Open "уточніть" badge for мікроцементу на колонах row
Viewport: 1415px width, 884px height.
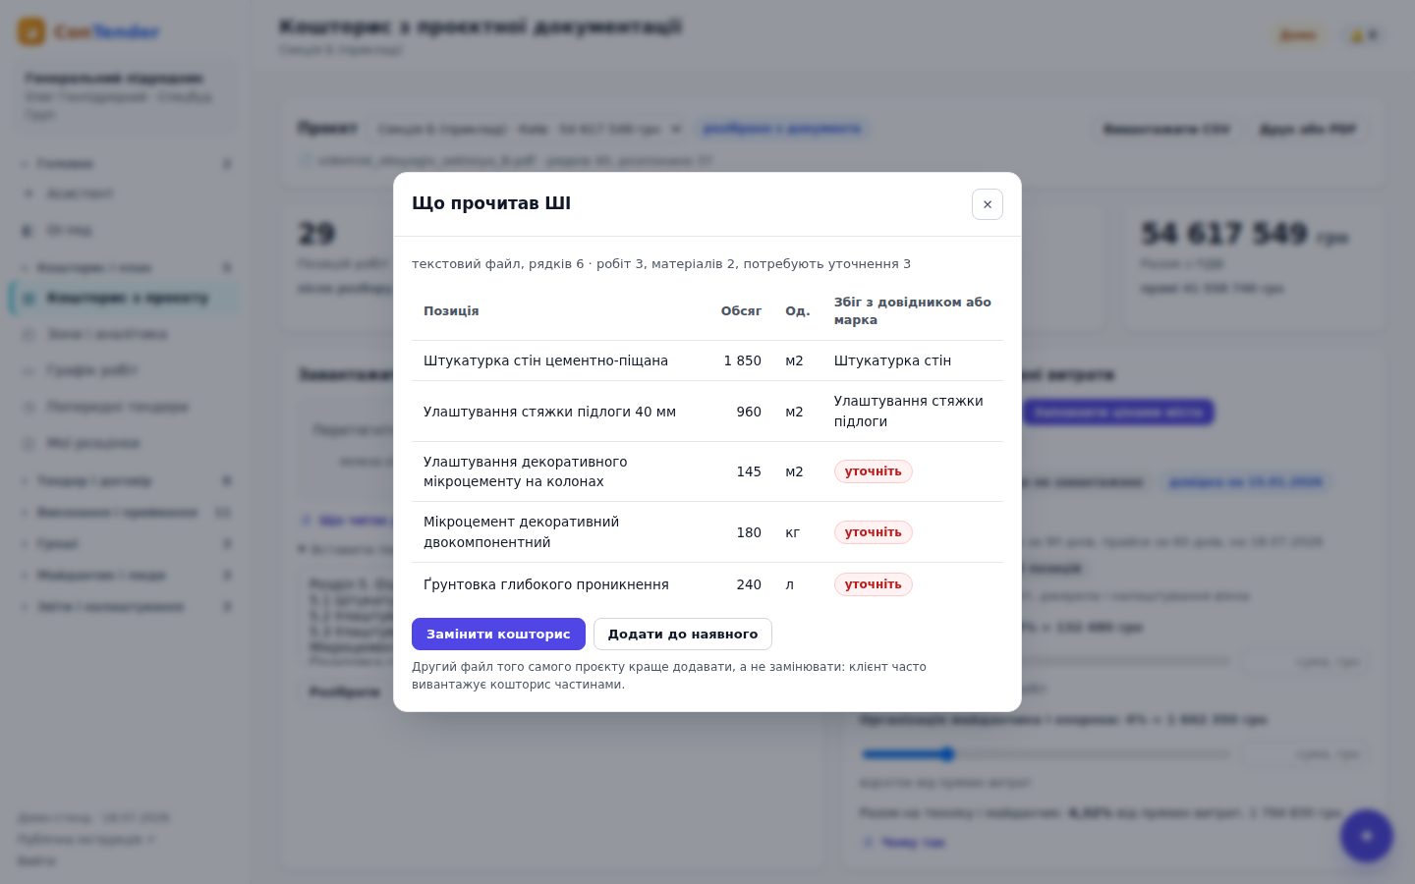pyautogui.click(x=874, y=471)
